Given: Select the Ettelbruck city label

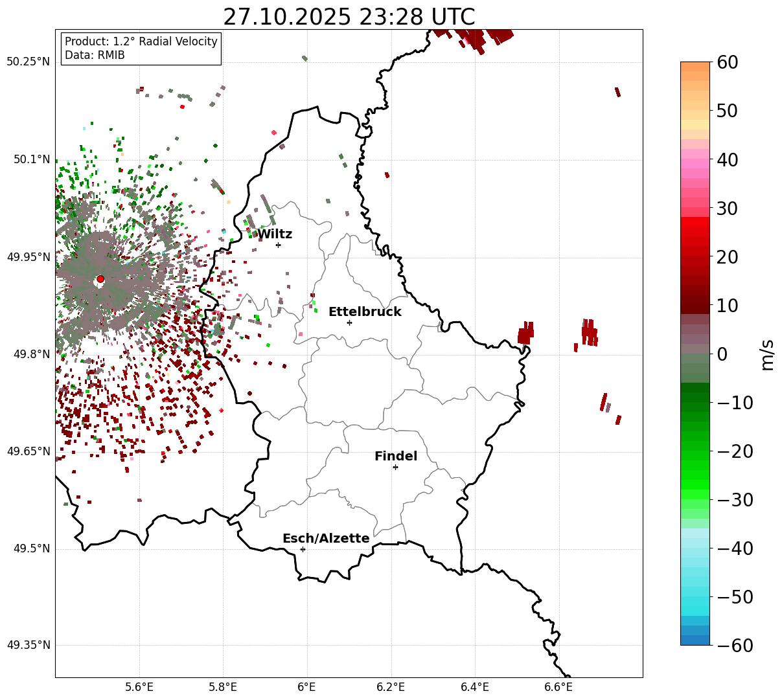Looking at the screenshot, I should (365, 312).
